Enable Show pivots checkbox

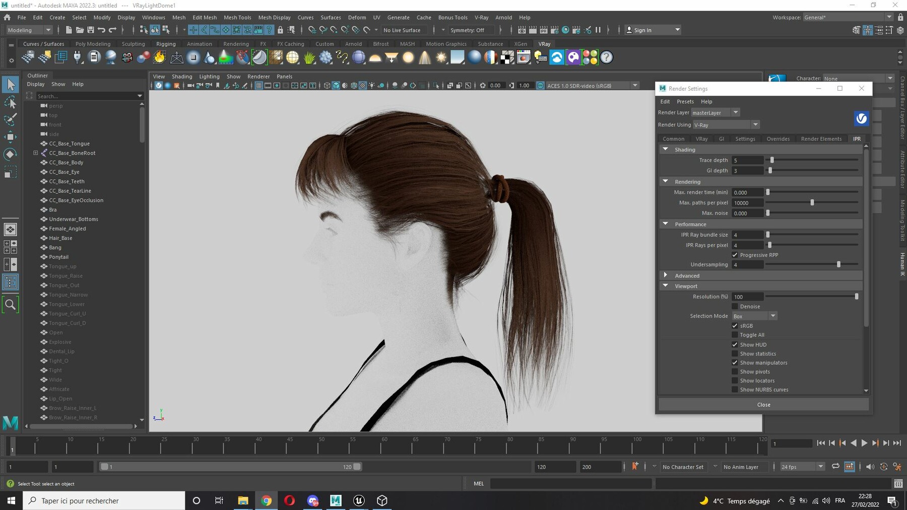pos(735,372)
